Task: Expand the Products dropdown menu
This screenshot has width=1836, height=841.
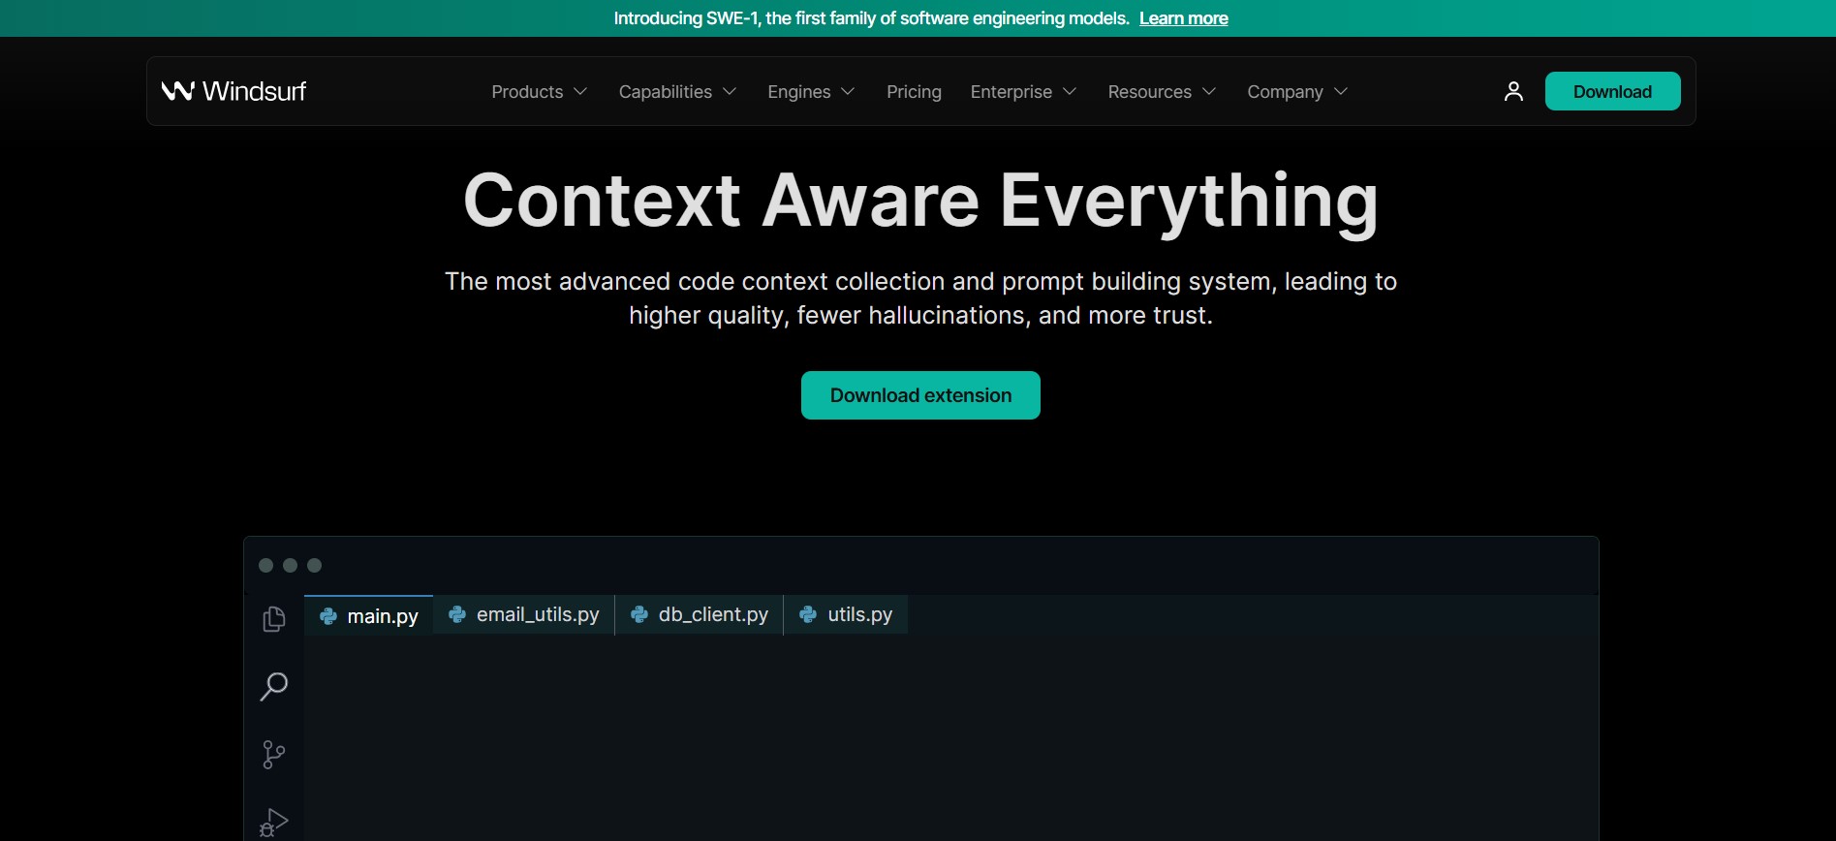Action: (x=540, y=91)
